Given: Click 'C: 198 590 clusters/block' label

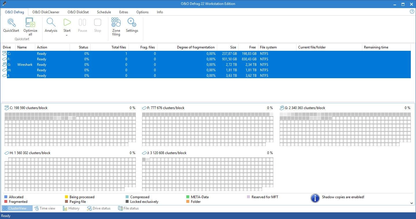Looking at the screenshot, I should point(29,108).
